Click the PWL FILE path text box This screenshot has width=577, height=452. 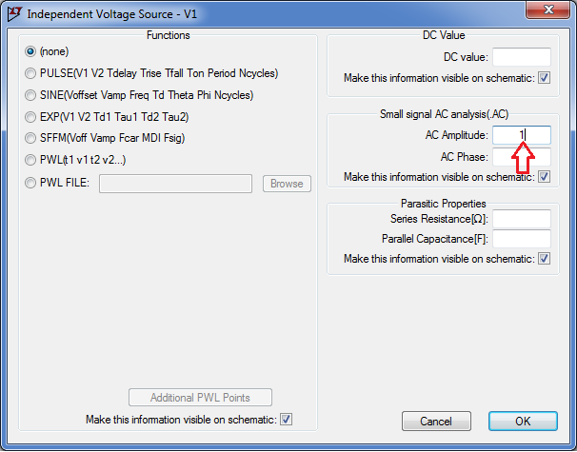(x=175, y=184)
